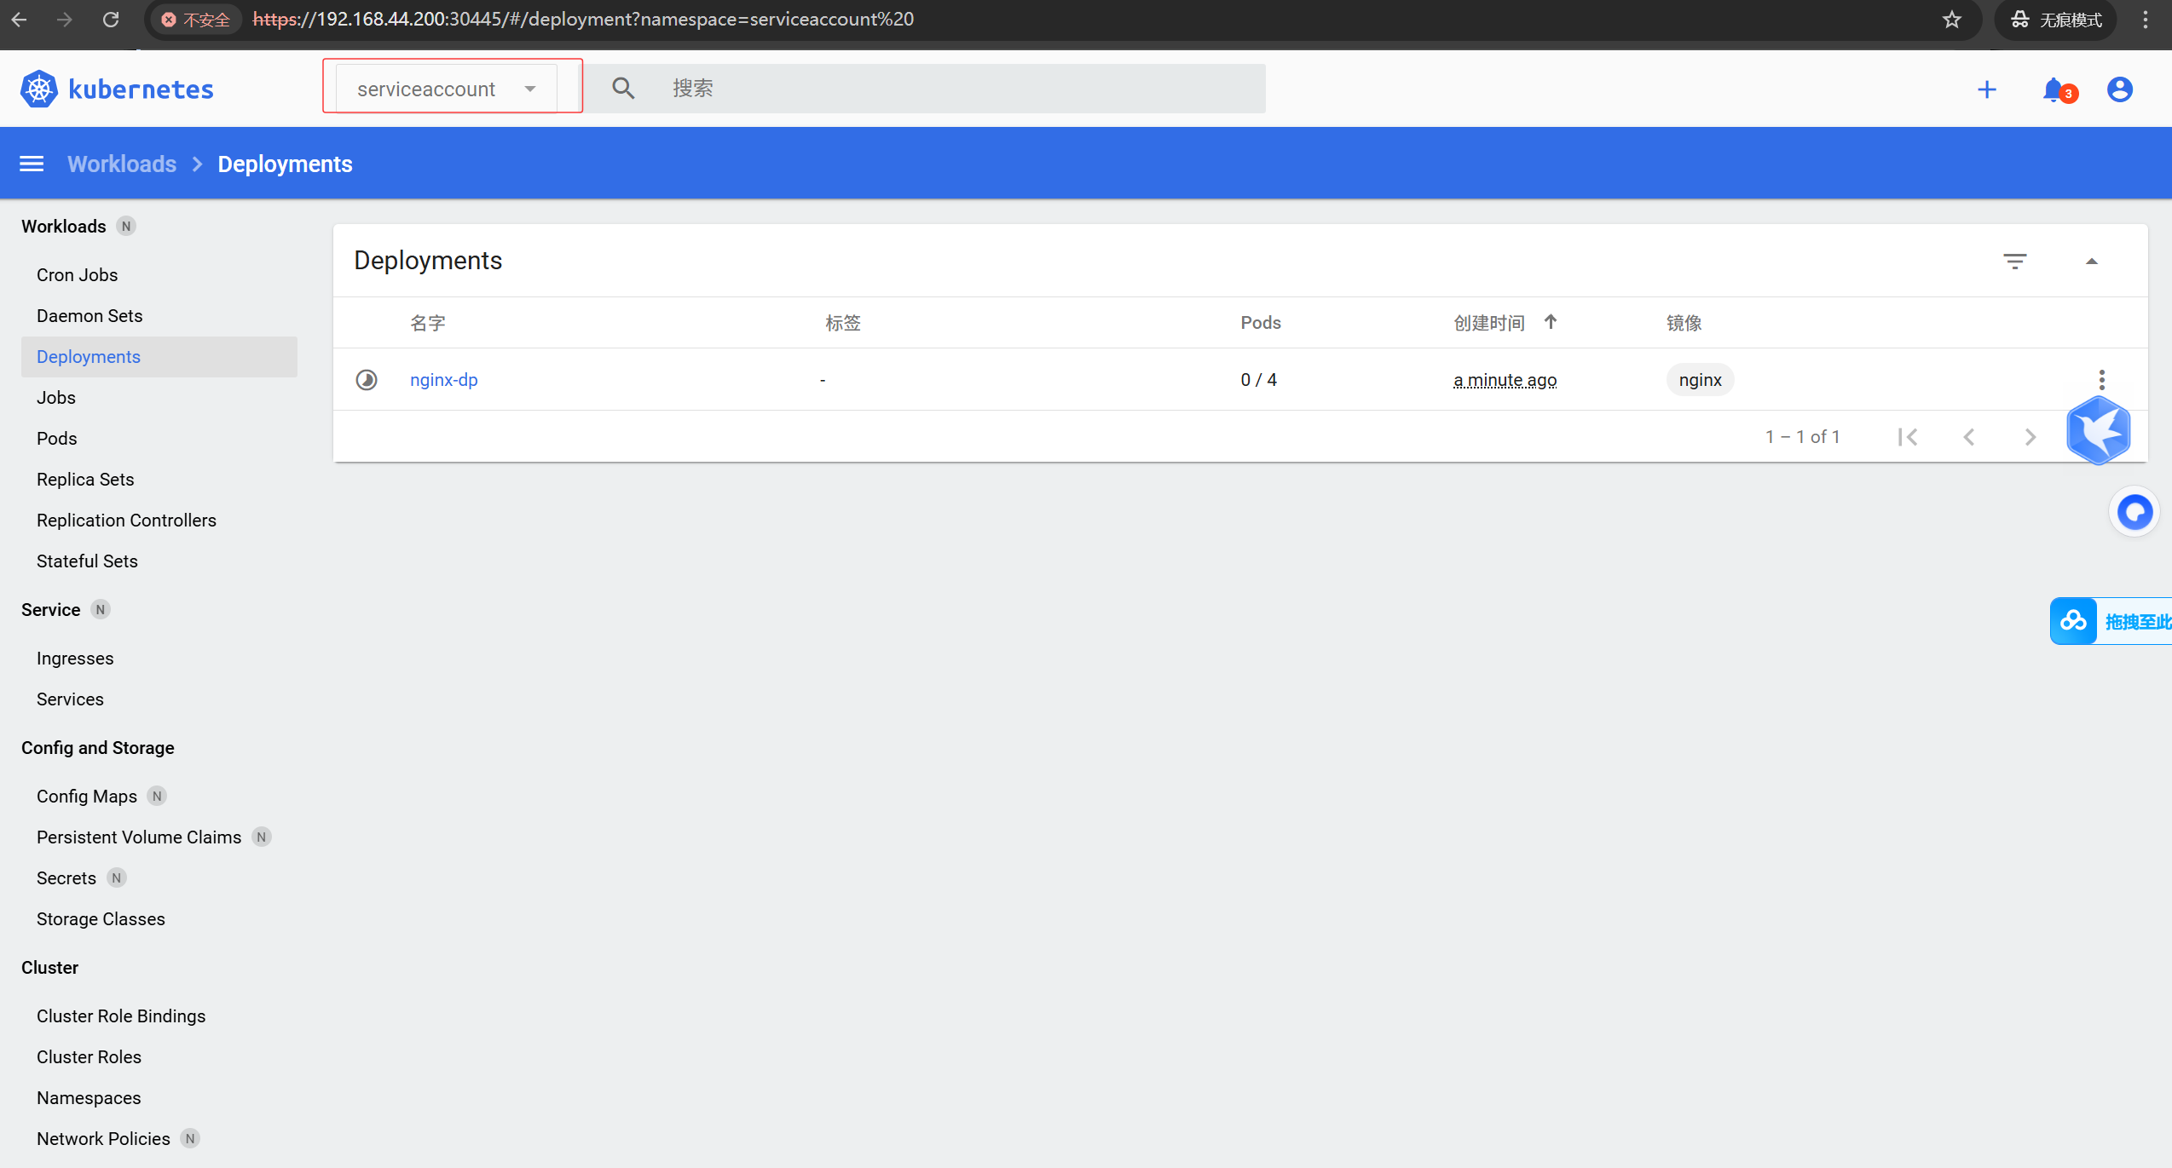Open the user account icon
This screenshot has height=1168, width=2172.
pyautogui.click(x=2119, y=89)
